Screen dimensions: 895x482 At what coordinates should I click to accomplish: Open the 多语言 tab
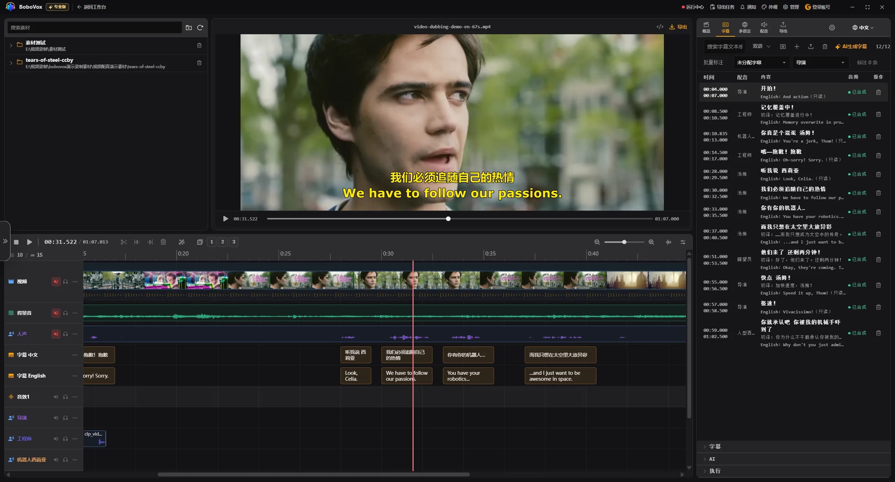coord(745,27)
